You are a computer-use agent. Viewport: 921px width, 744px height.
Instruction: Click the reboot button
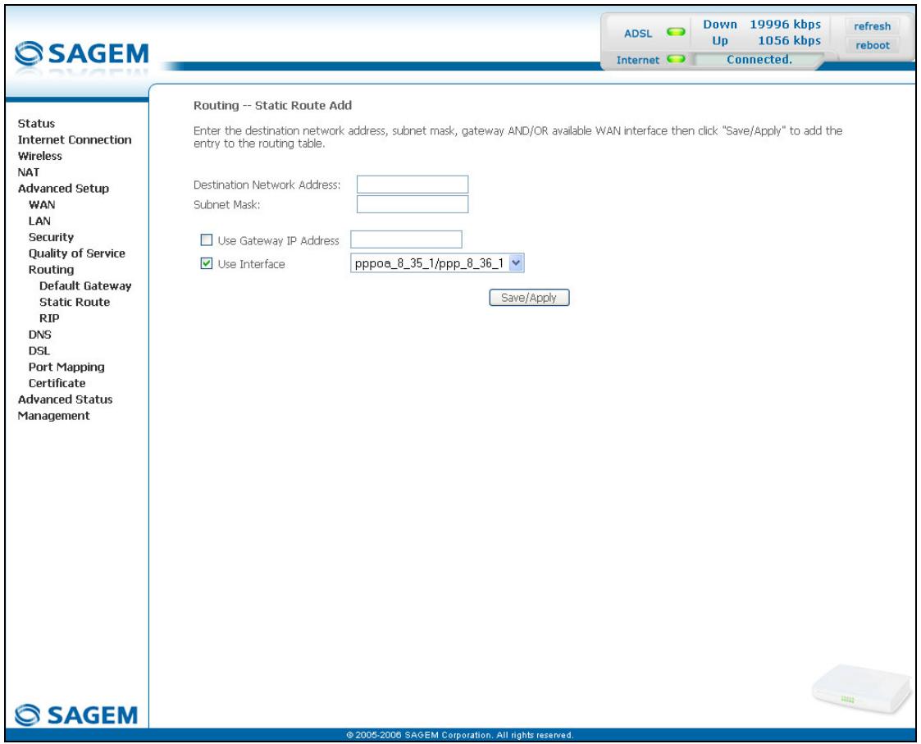point(872,45)
